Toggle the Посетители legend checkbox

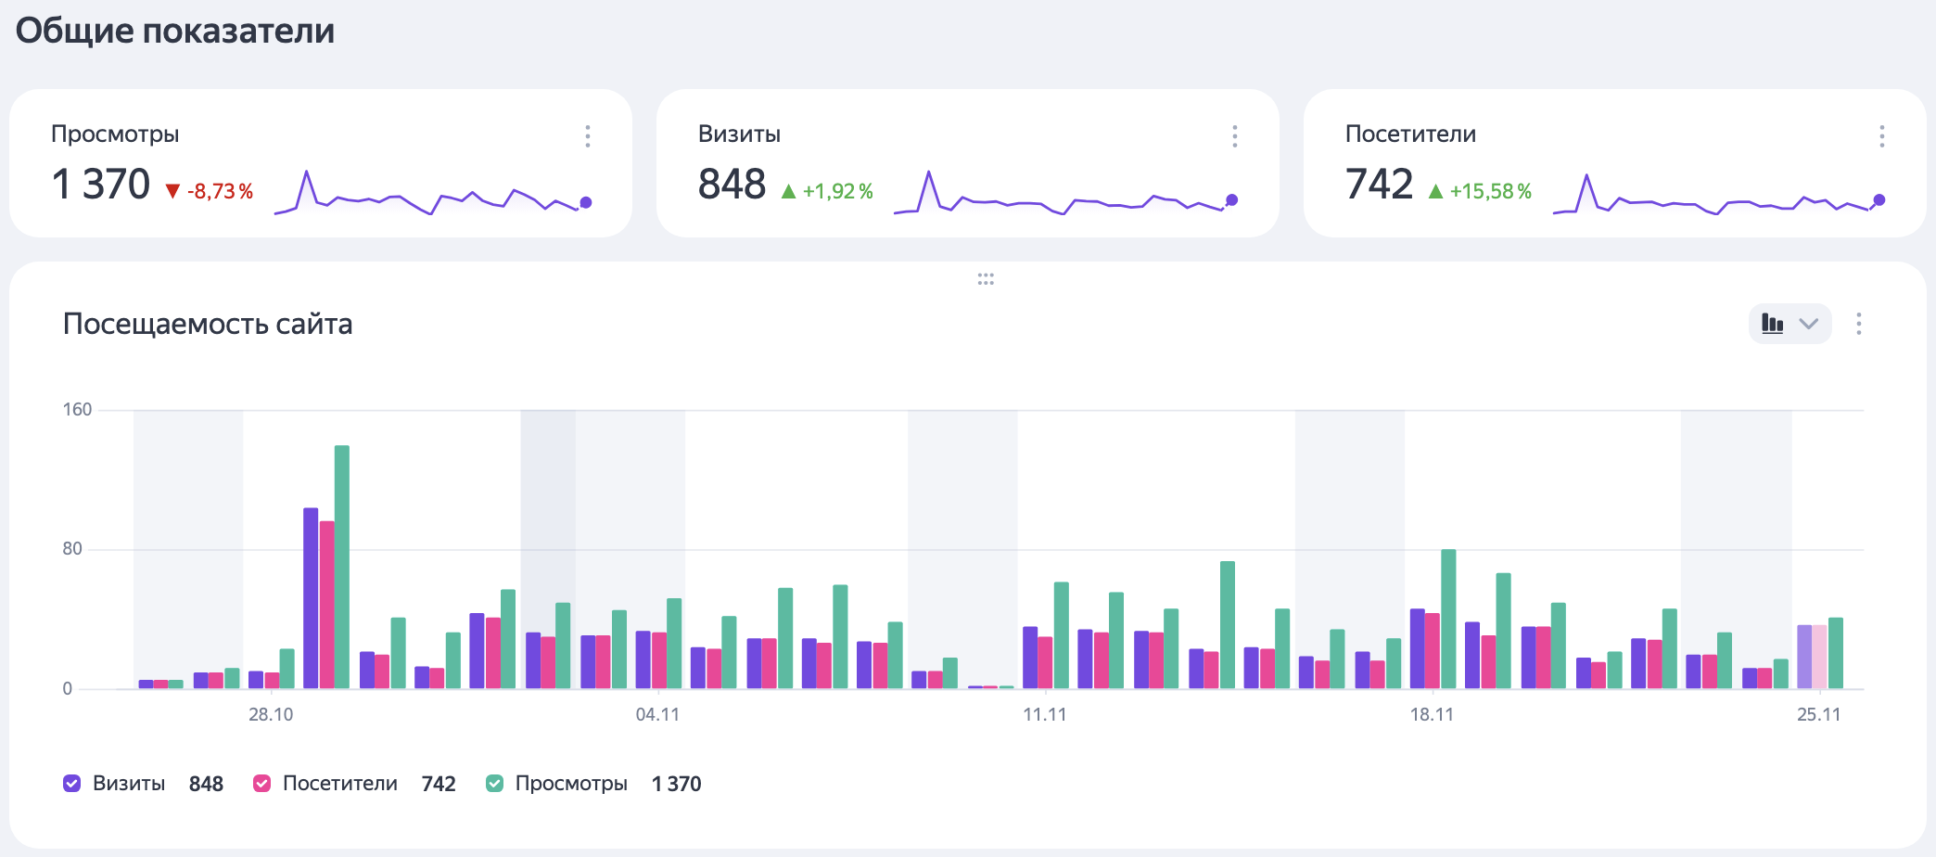261,784
